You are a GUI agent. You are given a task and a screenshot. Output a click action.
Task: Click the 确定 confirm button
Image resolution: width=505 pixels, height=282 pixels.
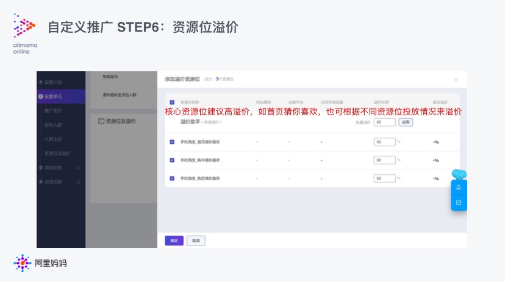pos(174,241)
